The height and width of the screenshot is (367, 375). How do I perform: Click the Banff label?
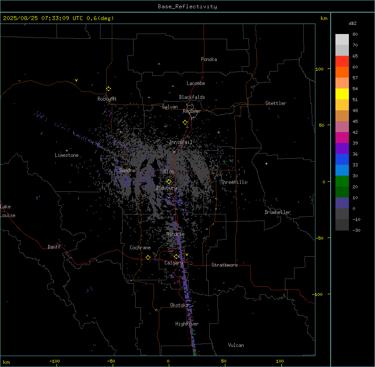click(x=54, y=247)
